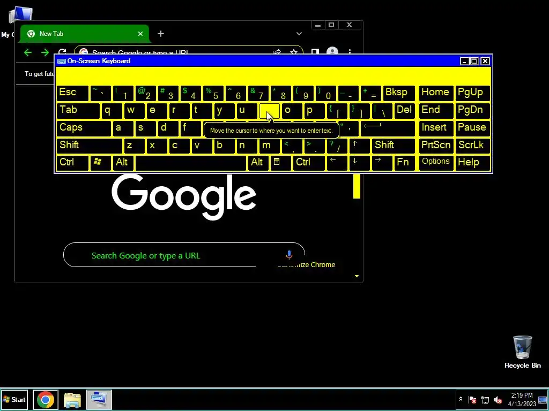The height and width of the screenshot is (411, 549).
Task: Click the yellow Chrome scrollbar thumb
Action: click(x=357, y=186)
